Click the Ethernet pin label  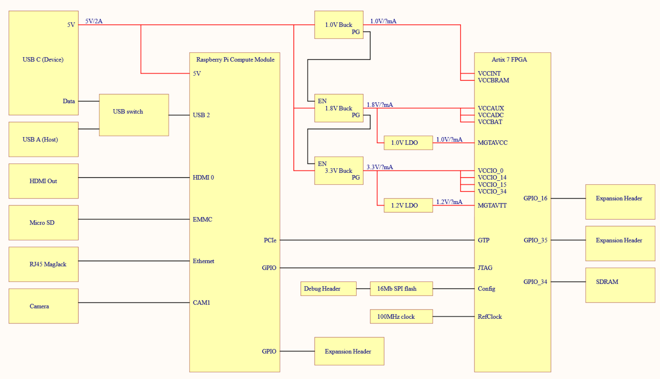coord(203,261)
